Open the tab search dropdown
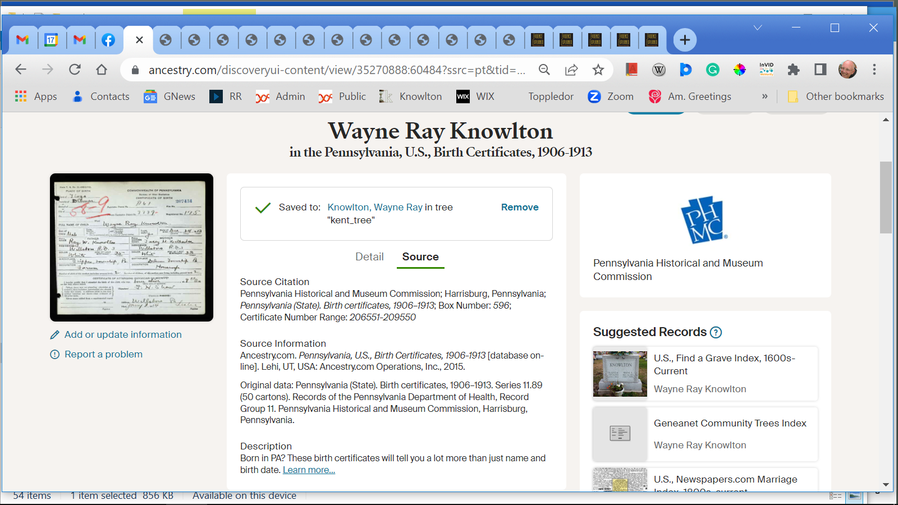The image size is (898, 505). [x=758, y=27]
